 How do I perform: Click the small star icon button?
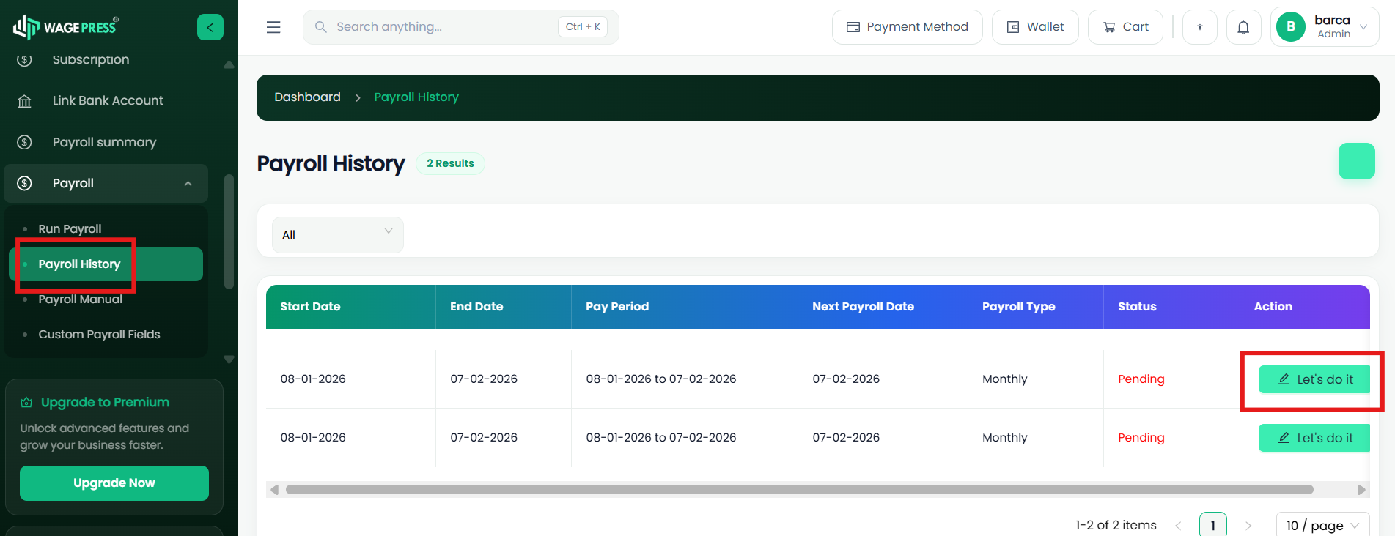(x=1200, y=27)
